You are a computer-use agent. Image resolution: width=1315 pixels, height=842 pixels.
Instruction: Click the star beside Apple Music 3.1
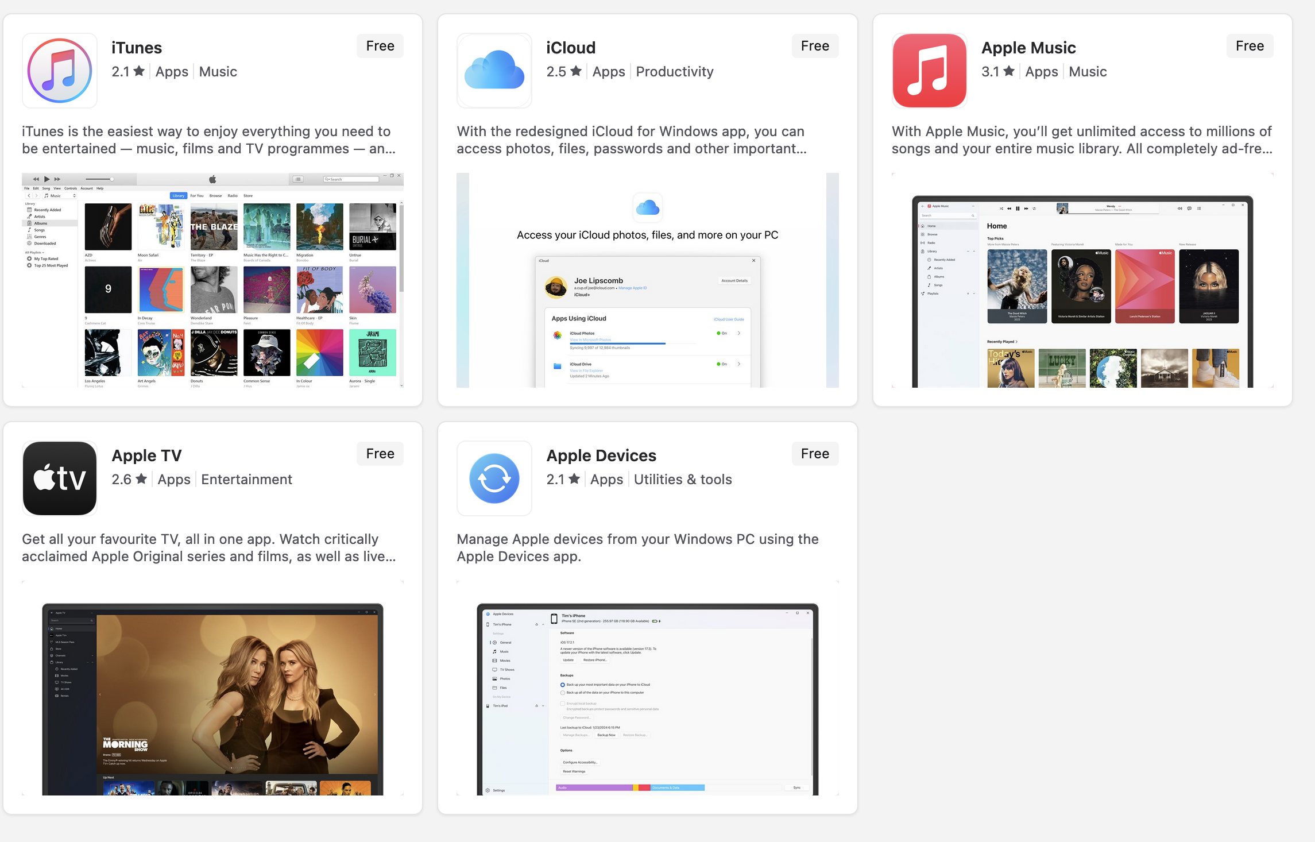point(1009,71)
